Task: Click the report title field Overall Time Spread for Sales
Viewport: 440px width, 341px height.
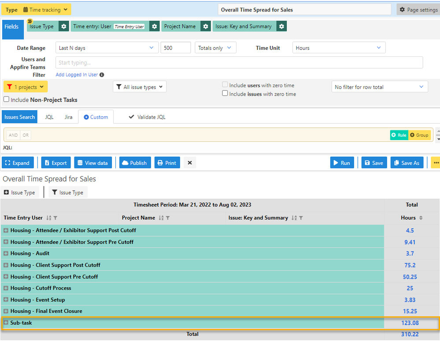Action: [304, 10]
